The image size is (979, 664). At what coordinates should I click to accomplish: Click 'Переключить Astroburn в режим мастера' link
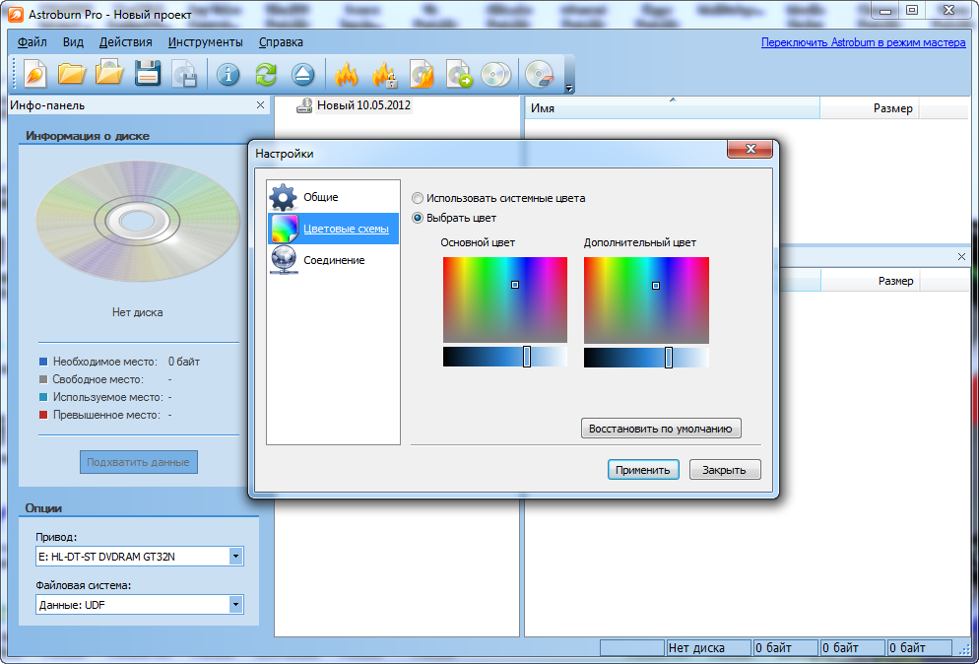point(866,42)
